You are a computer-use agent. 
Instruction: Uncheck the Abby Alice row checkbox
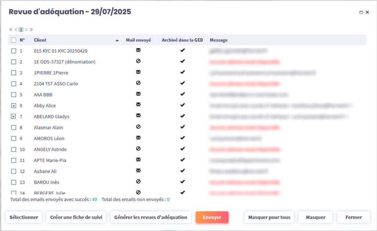(x=14, y=106)
